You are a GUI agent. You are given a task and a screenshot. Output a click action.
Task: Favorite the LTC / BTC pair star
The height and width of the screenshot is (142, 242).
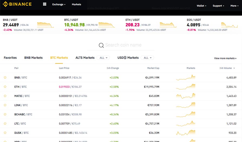click(5, 124)
